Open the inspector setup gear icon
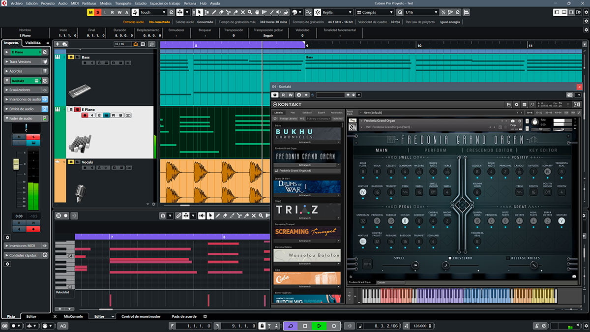The height and width of the screenshot is (332, 590). pyautogui.click(x=7, y=264)
